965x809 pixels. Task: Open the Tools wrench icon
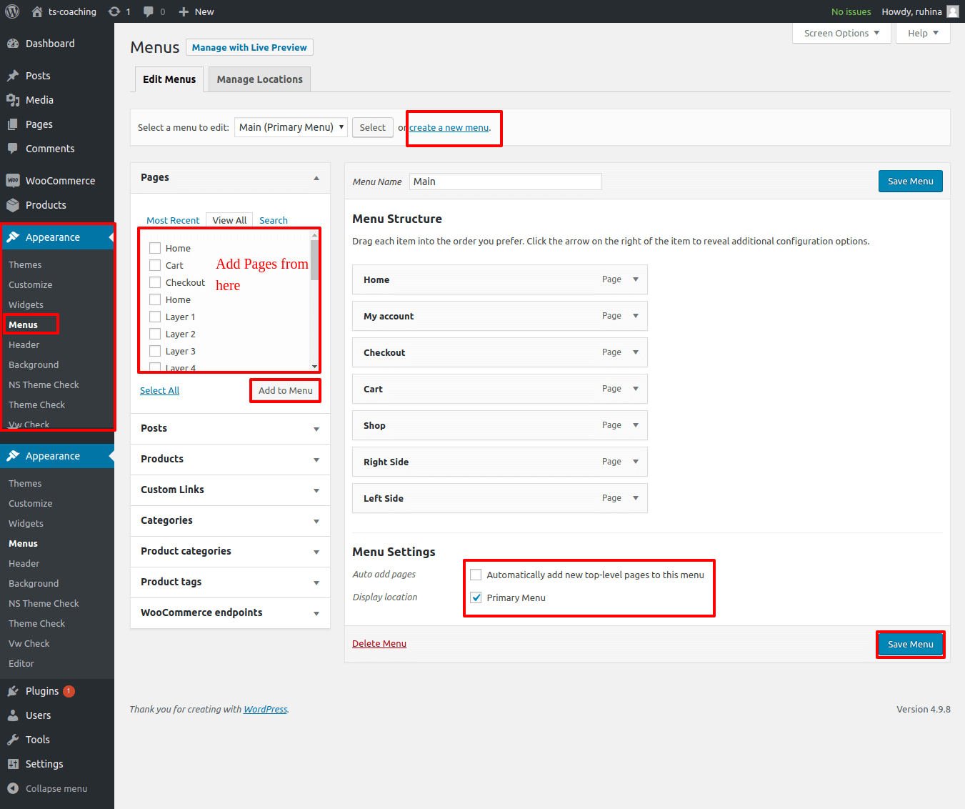(13, 740)
